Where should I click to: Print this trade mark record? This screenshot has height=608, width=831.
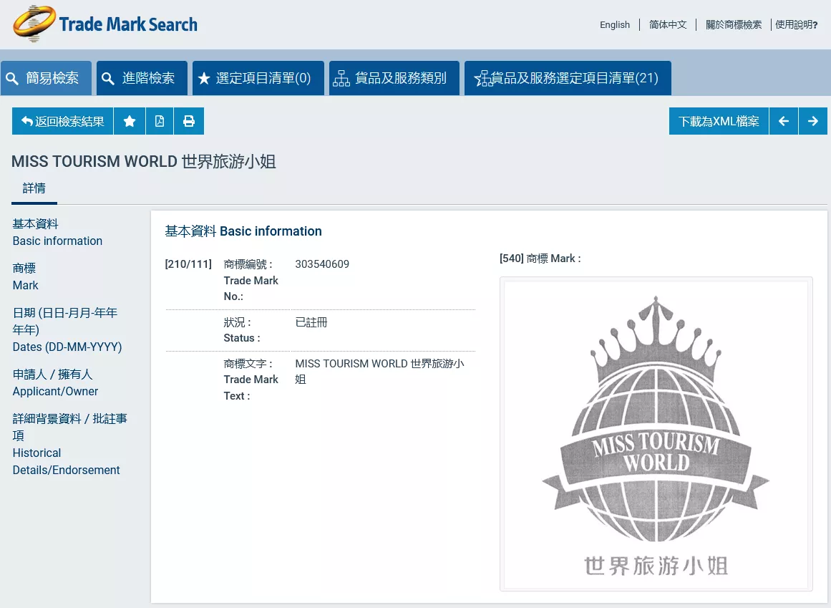(x=189, y=122)
